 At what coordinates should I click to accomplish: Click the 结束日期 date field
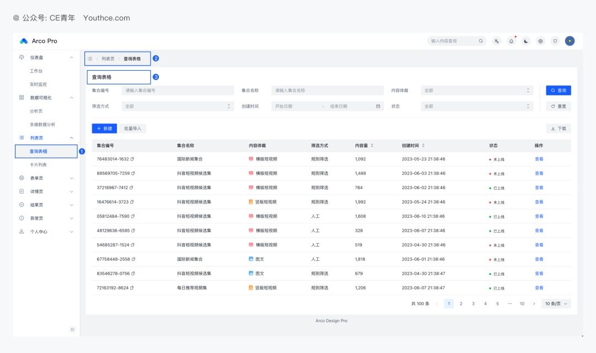pos(350,106)
